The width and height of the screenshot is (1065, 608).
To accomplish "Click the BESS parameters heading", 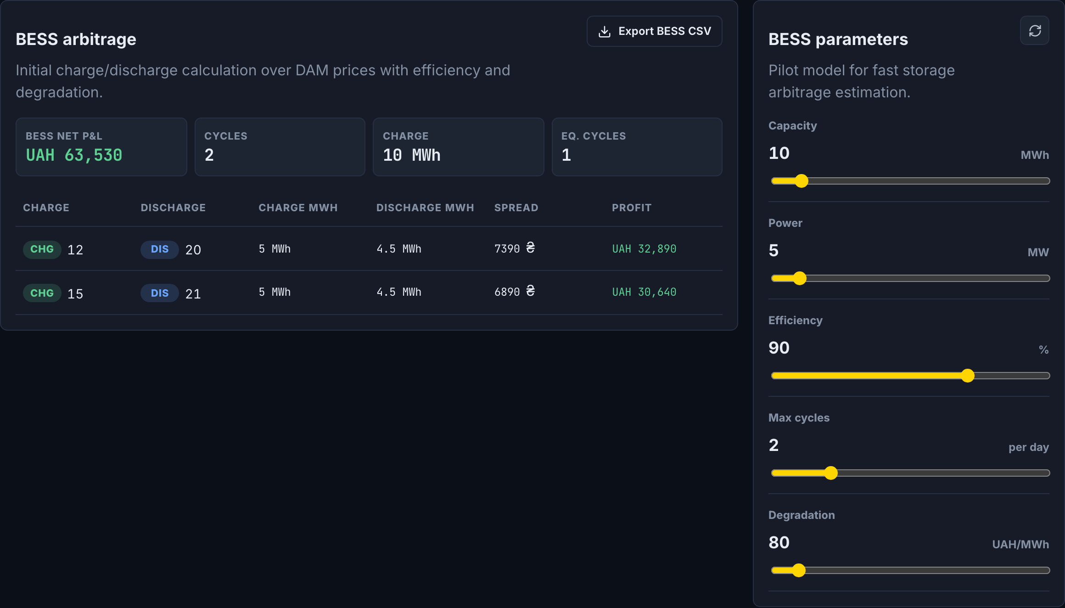I will click(838, 39).
